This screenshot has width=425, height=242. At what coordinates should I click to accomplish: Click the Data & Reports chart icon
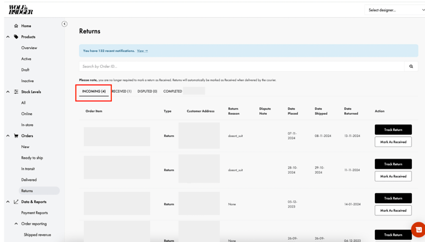pyautogui.click(x=16, y=202)
